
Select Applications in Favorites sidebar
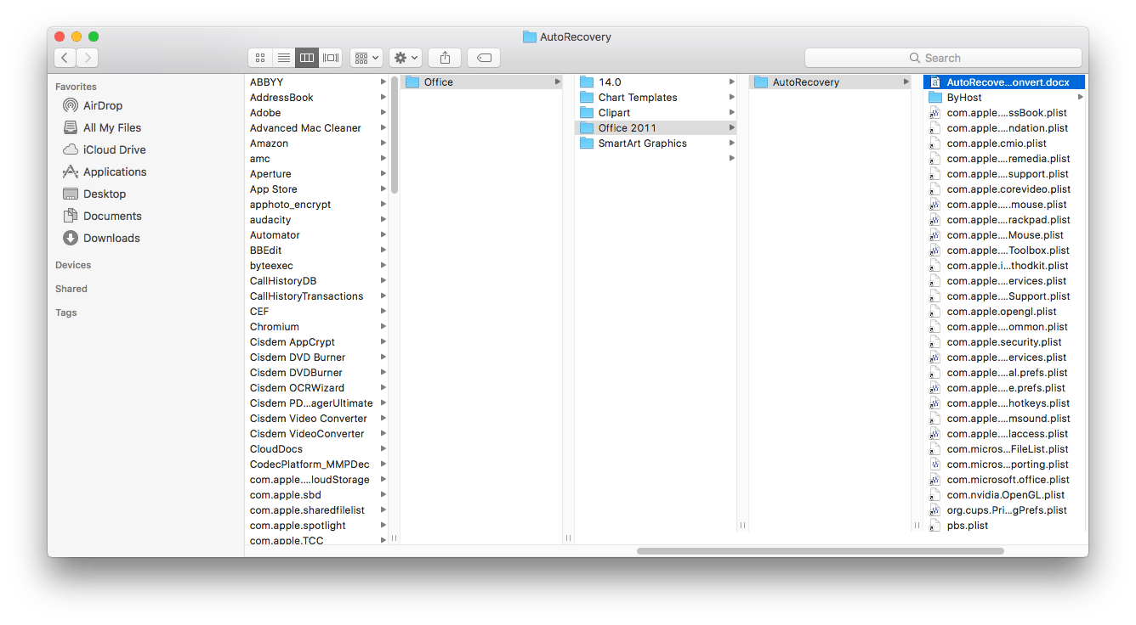[x=114, y=172]
